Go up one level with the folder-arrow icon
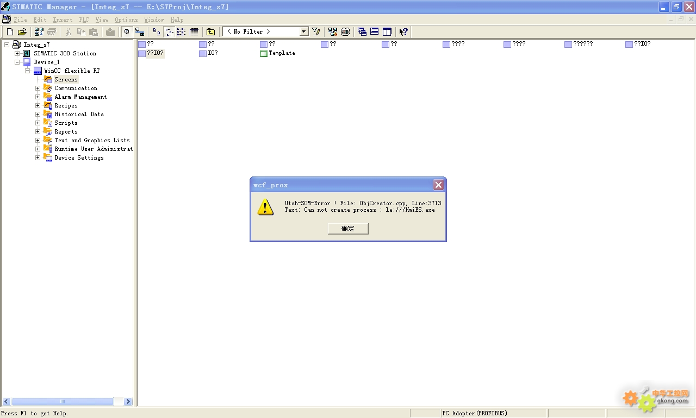 [x=210, y=32]
